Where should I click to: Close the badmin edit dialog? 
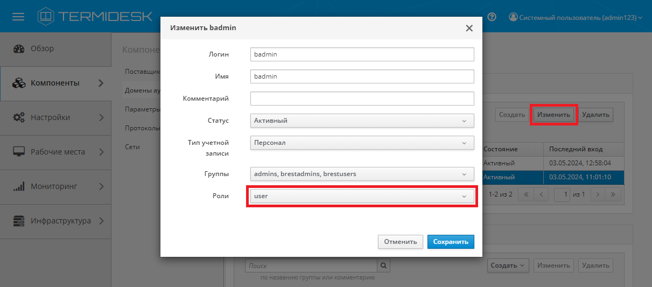469,28
